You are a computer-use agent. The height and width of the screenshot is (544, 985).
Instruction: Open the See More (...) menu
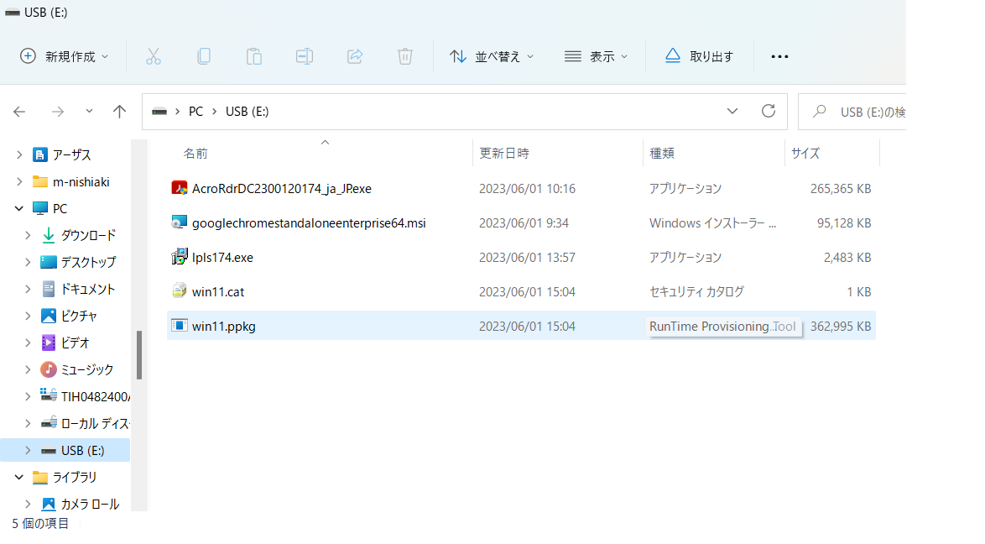(779, 56)
